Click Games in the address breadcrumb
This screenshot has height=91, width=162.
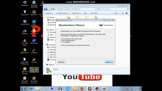click(76, 9)
